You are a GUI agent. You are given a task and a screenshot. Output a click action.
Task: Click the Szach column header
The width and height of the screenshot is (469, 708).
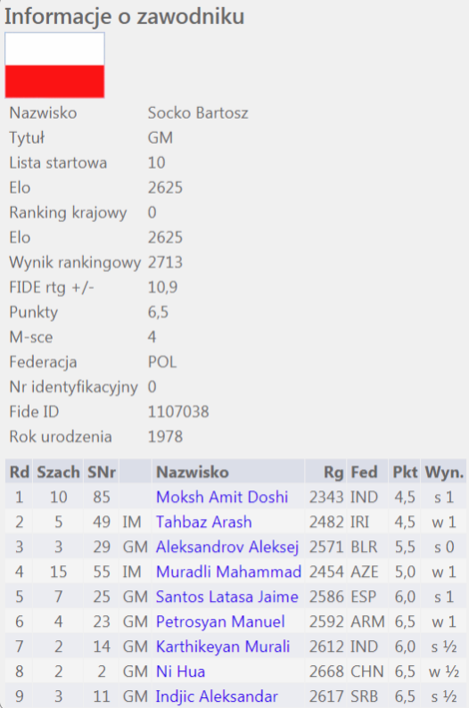[x=59, y=473]
